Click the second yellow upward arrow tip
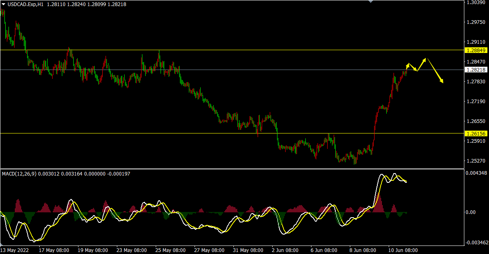This screenshot has width=489, height=254. pos(425,59)
